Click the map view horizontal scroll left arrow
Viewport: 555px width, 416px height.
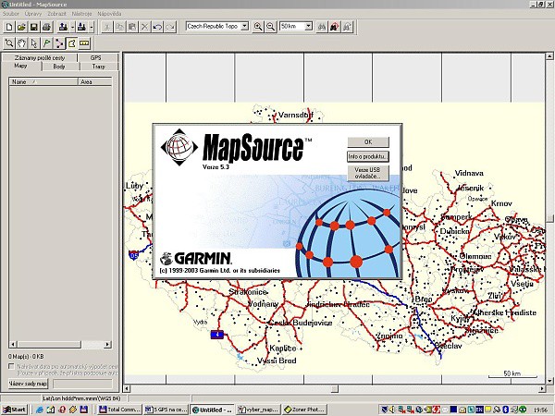click(127, 389)
